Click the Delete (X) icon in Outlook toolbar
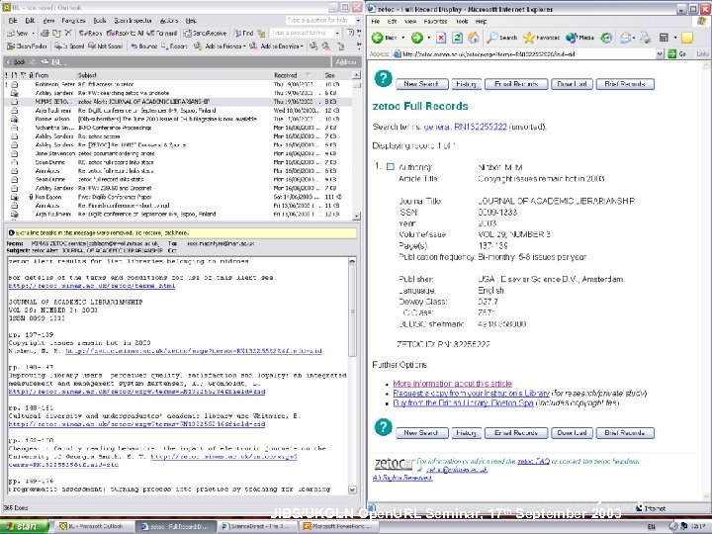Image resolution: width=712 pixels, height=534 pixels. (68, 34)
